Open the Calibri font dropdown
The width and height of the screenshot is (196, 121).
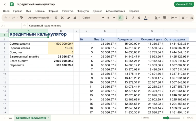click(x=93, y=18)
